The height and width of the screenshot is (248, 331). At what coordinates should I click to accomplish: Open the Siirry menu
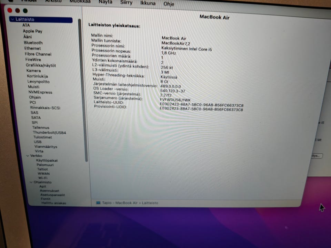(126, 3)
